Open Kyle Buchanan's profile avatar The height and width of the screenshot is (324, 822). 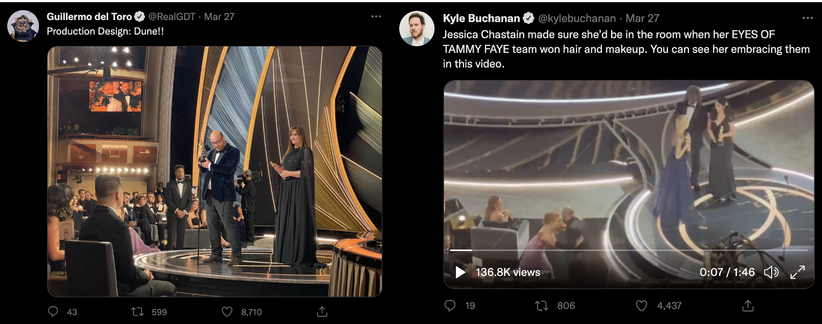417,28
